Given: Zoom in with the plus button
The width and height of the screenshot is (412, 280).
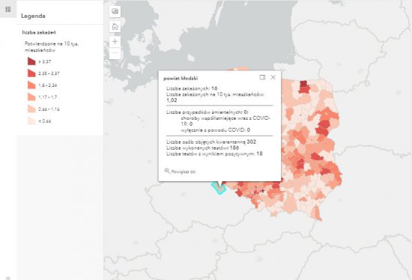Looking at the screenshot, I should (115, 41).
